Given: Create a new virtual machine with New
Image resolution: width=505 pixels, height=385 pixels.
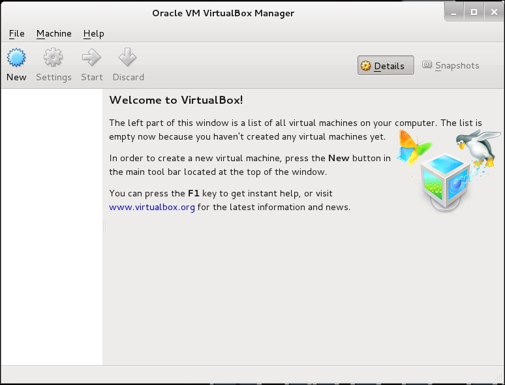Looking at the screenshot, I should (16, 65).
